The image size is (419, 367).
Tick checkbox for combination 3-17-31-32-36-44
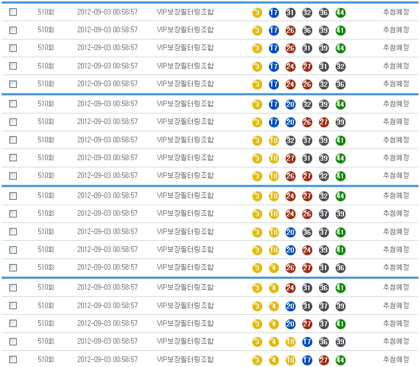point(13,12)
